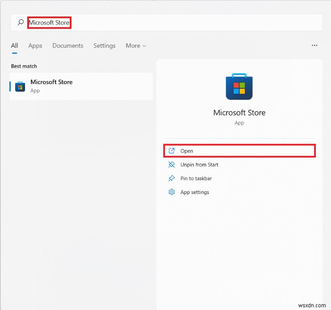Open App settings
The width and height of the screenshot is (331, 310).
[239, 192]
